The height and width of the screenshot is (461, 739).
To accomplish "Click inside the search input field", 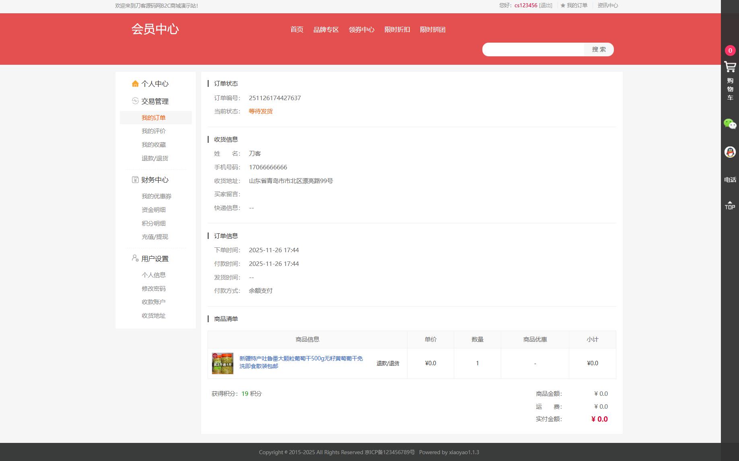I will point(533,49).
